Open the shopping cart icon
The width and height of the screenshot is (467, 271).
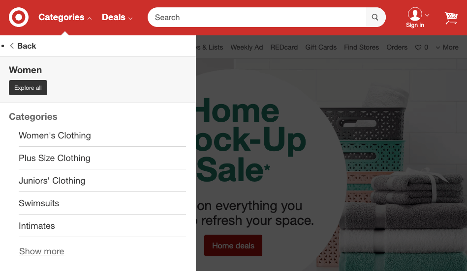451,18
